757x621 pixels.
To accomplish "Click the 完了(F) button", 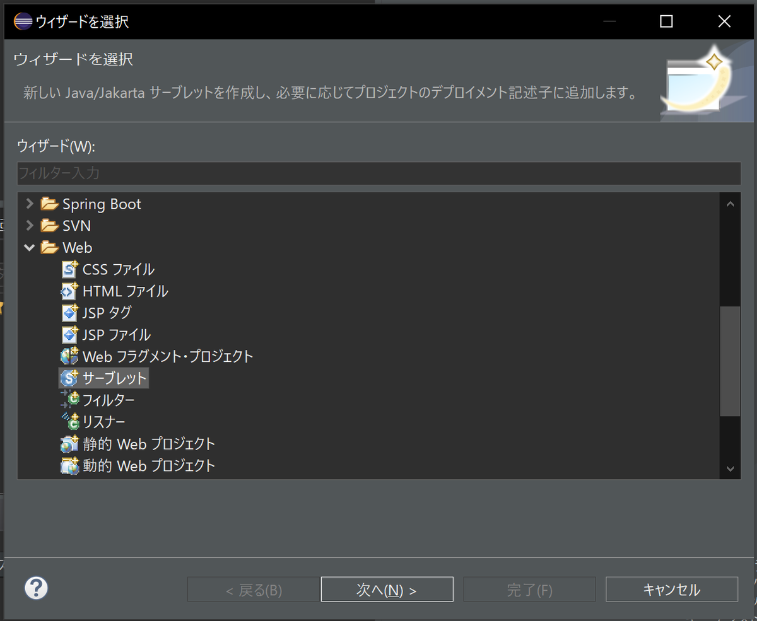I will click(529, 589).
